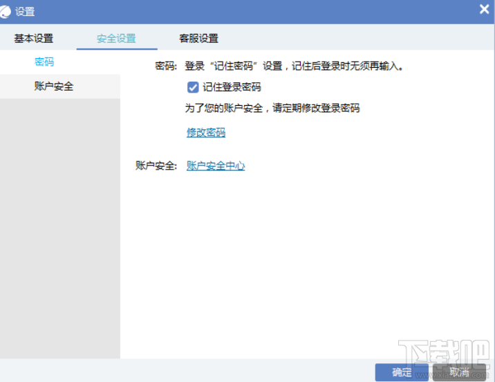Select the 安全设置 tab
The height and width of the screenshot is (382, 495).
[x=116, y=39]
